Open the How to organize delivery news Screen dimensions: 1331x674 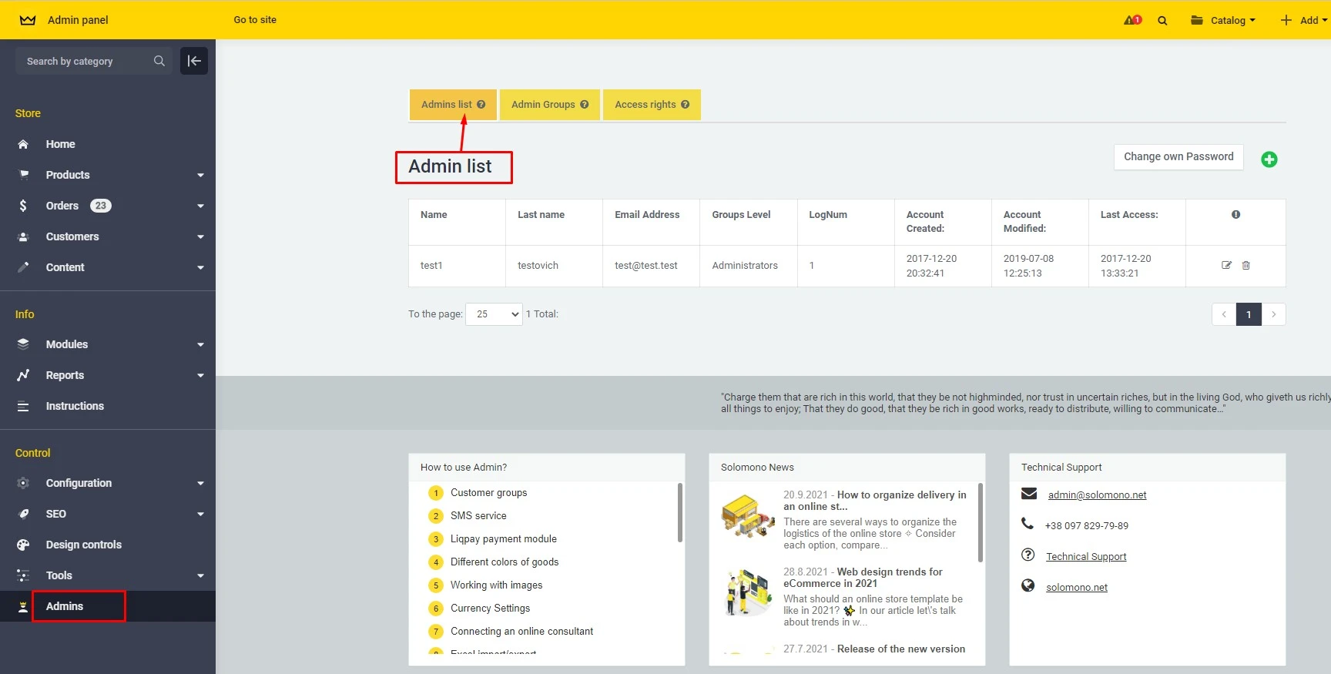[875, 501]
